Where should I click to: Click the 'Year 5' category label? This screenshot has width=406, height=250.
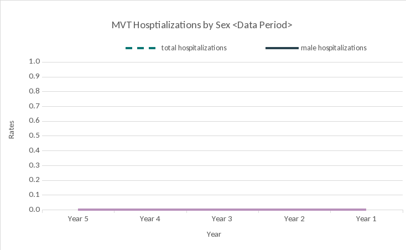click(x=78, y=219)
